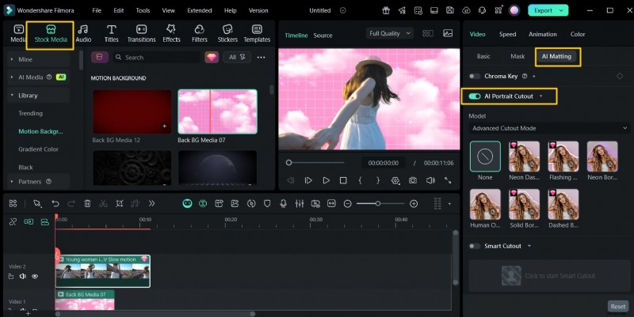Screen dimensions: 634x317
Task: Toggle the Chroma Key switch
Action: click(x=475, y=76)
